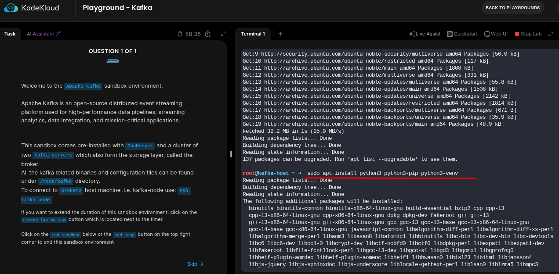Click the sudo apt install command line
This screenshot has width=559, height=274.
point(382,173)
